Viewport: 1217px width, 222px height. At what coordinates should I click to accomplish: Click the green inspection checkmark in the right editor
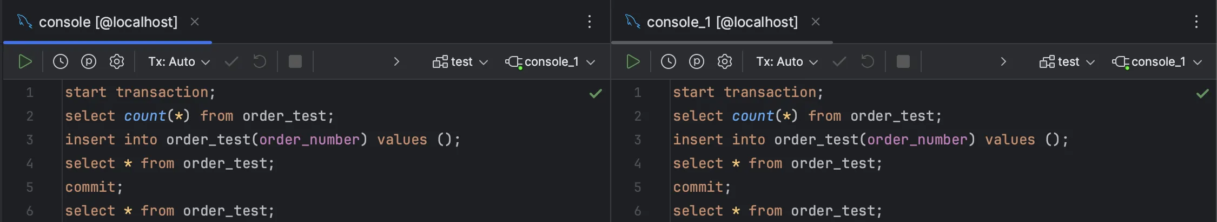pyautogui.click(x=1202, y=94)
